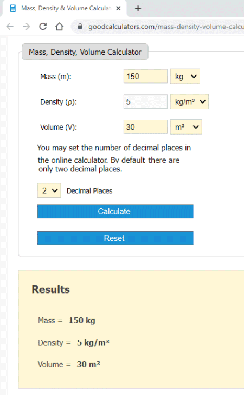Click the Calculate button

point(115,211)
